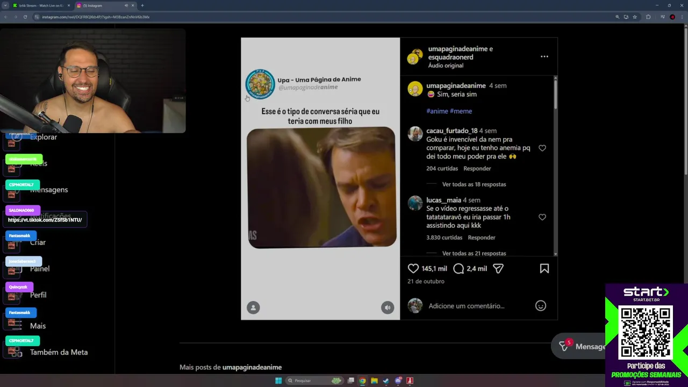Like cacau_furtado_18's comment
688x387 pixels.
pyautogui.click(x=542, y=148)
